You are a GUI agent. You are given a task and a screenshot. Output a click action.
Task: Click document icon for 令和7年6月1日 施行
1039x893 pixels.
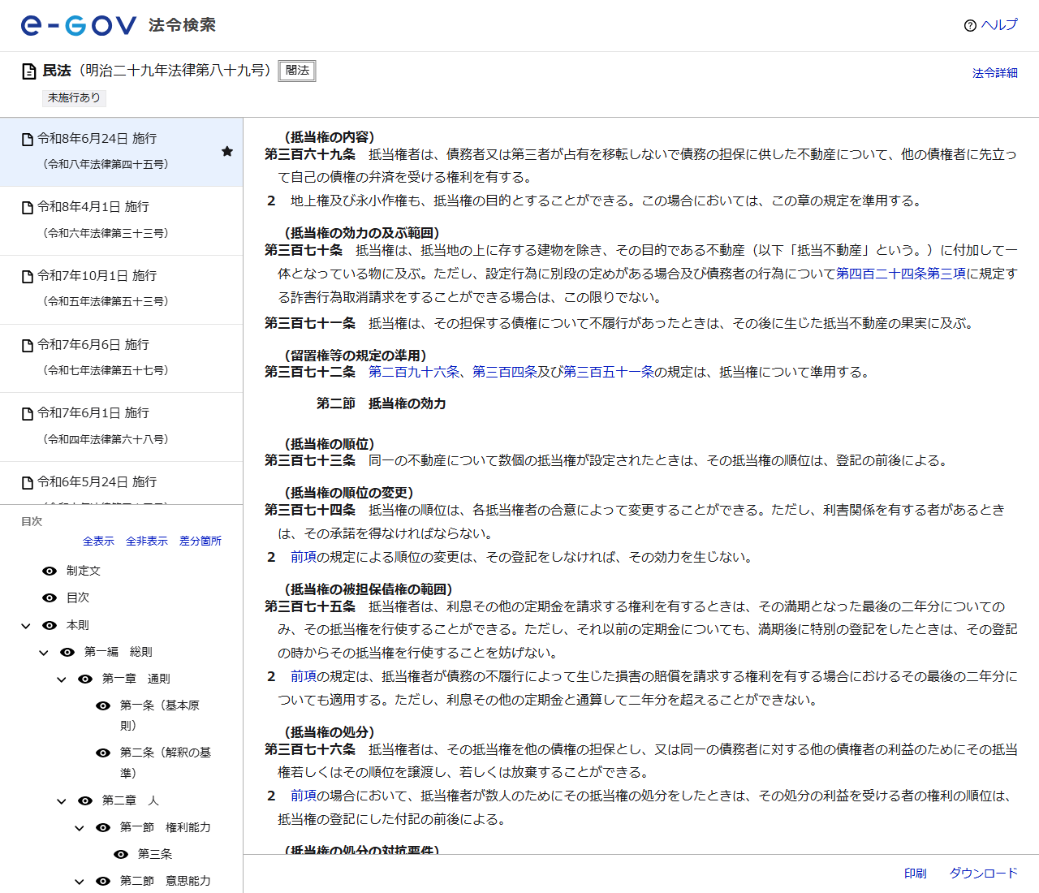point(28,414)
